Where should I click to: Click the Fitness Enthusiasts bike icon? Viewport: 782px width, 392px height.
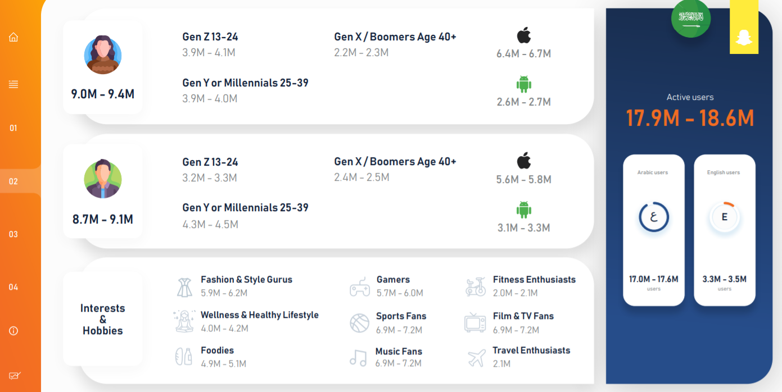[x=476, y=286]
